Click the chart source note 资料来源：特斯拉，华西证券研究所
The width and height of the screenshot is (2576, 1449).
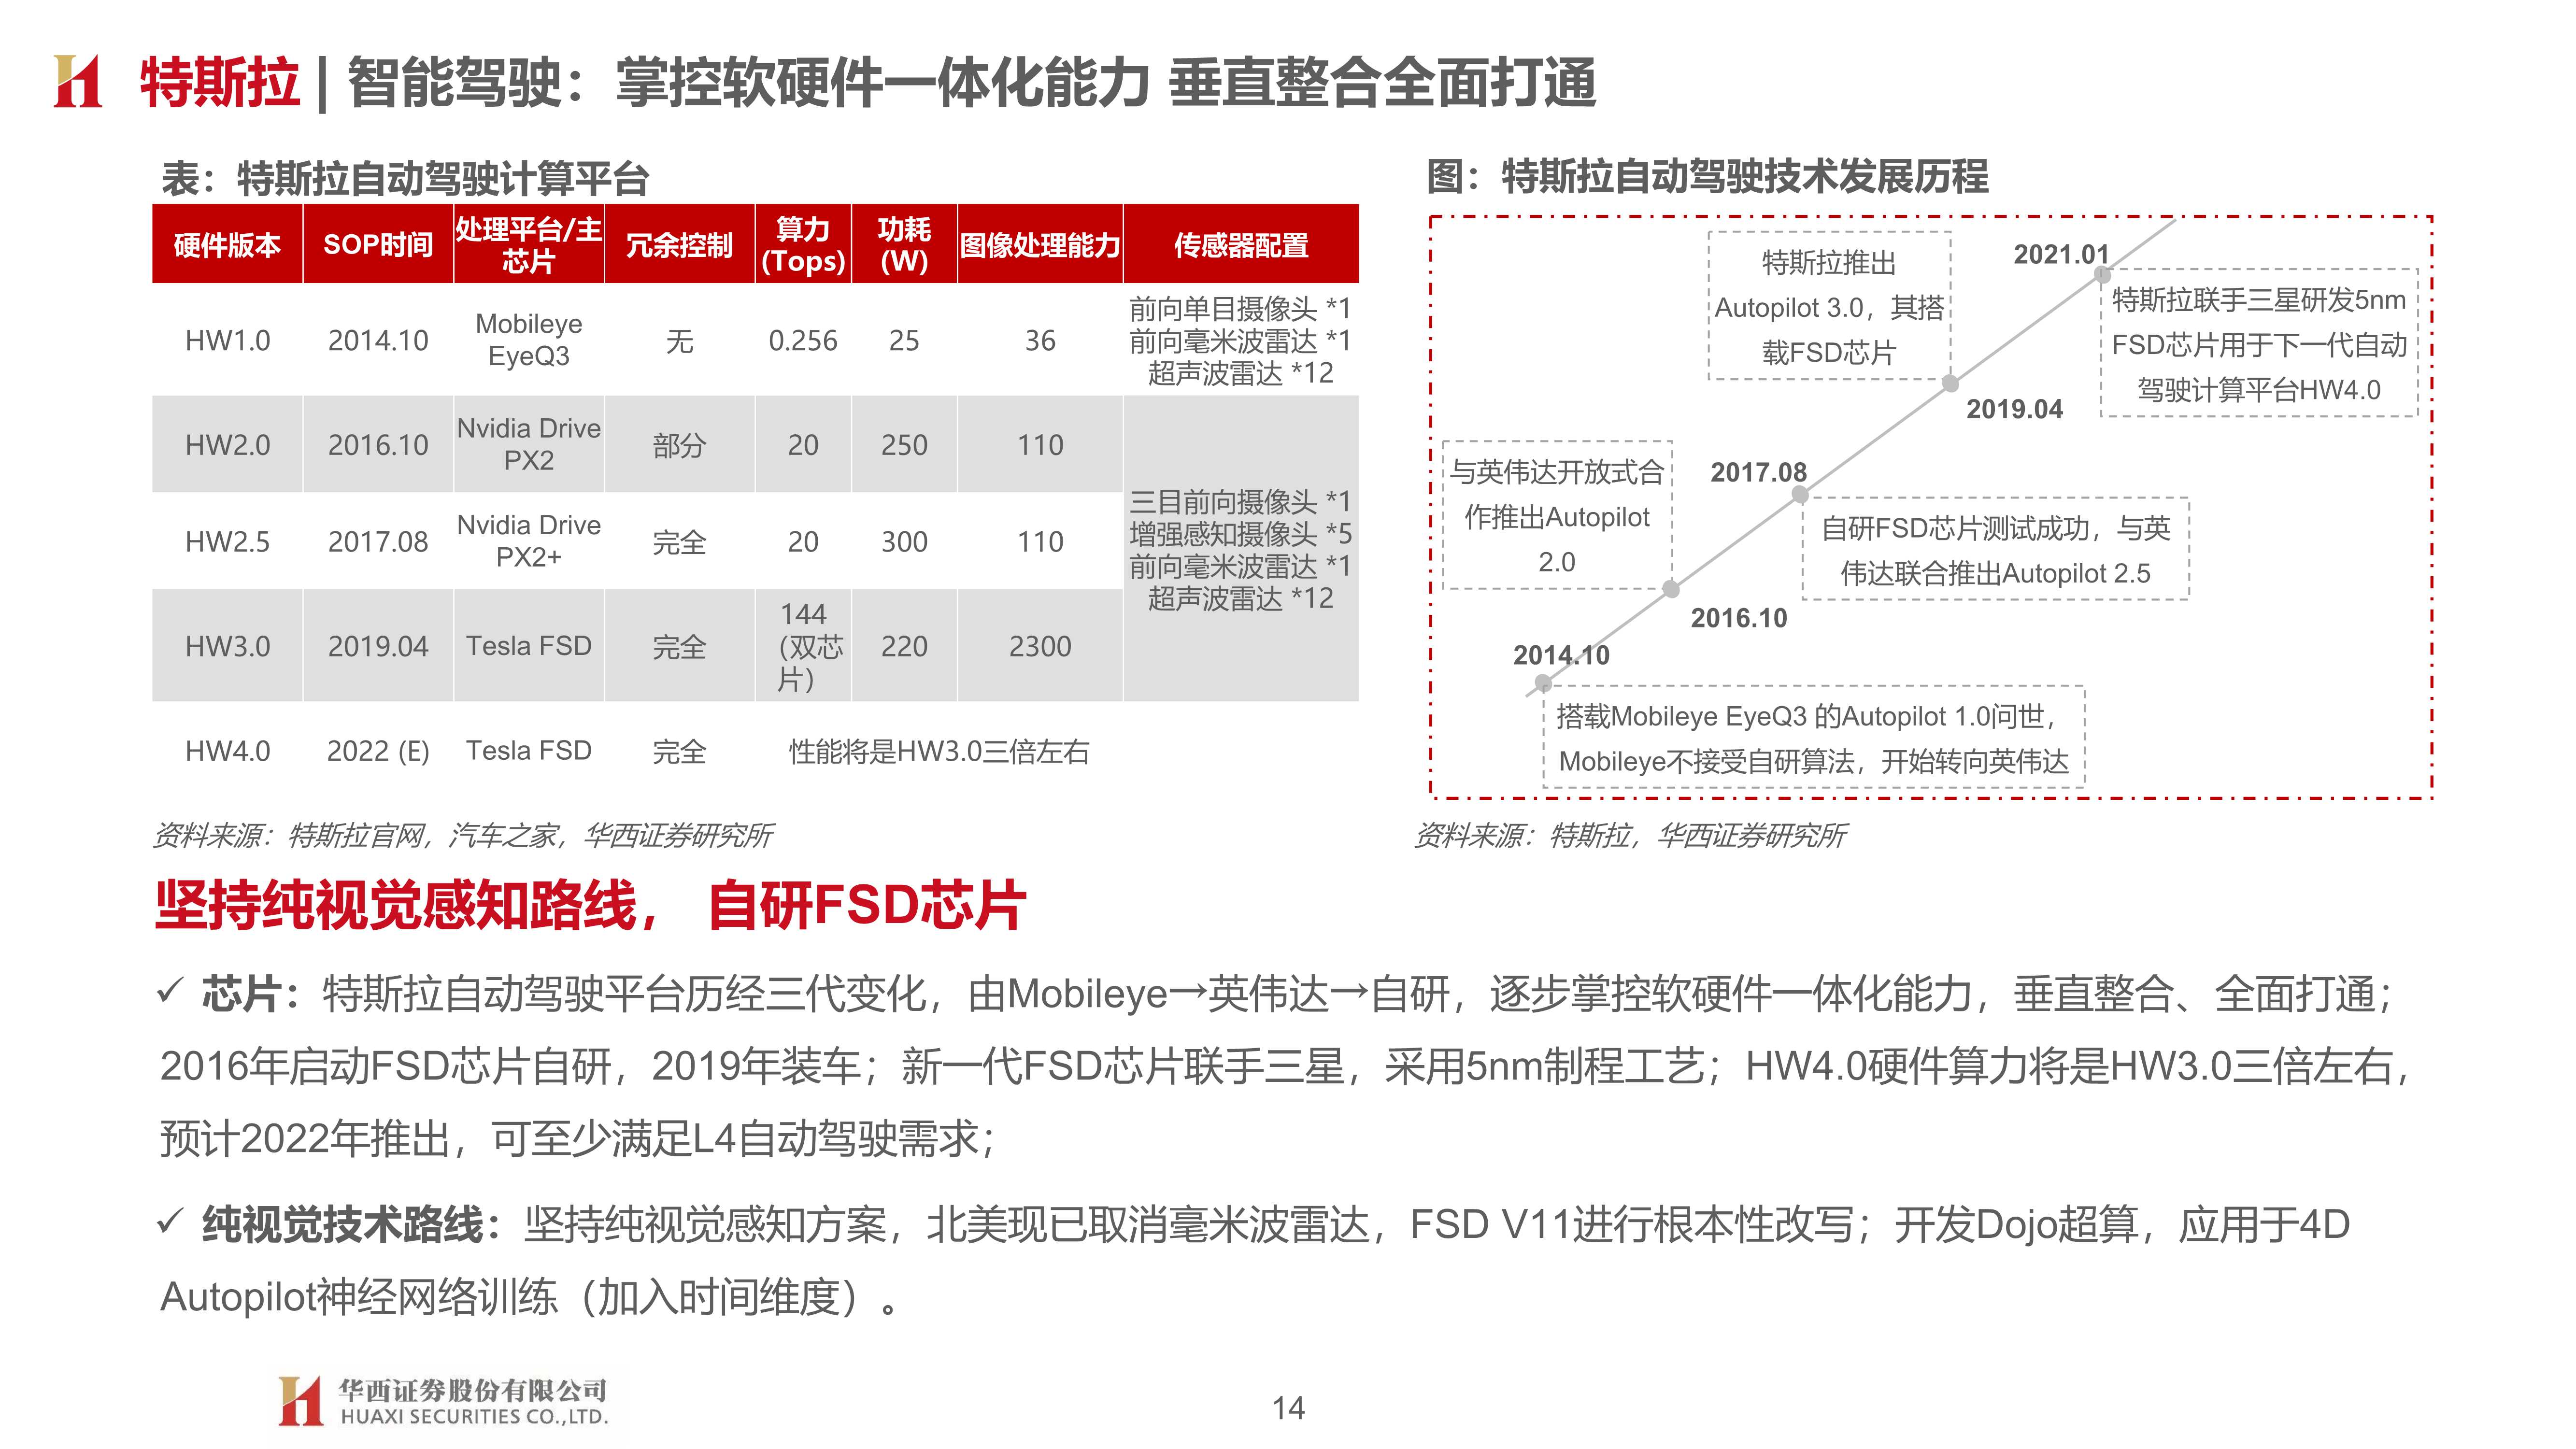1630,835
